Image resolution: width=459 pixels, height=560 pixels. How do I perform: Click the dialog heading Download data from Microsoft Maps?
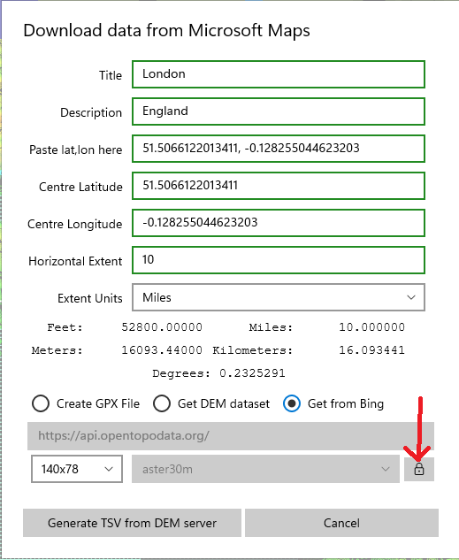pyautogui.click(x=166, y=31)
